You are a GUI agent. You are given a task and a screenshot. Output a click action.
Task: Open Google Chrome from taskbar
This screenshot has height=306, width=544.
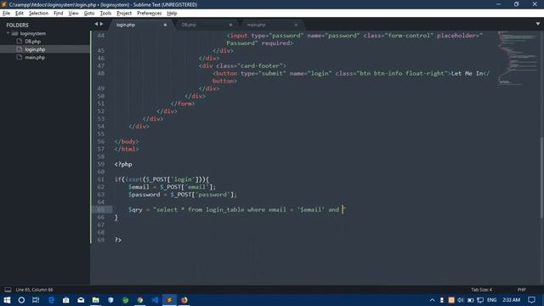coord(140,300)
